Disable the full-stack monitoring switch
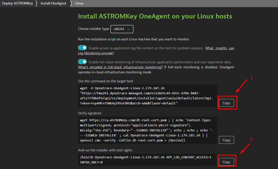Image resolution: width=278 pixels, height=169 pixels. (x=82, y=62)
